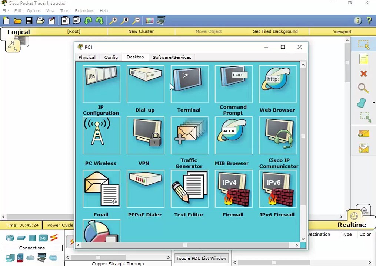Screen dimensions: 376x266
Task: Click the [Root] navigation label
Action: [74, 31]
